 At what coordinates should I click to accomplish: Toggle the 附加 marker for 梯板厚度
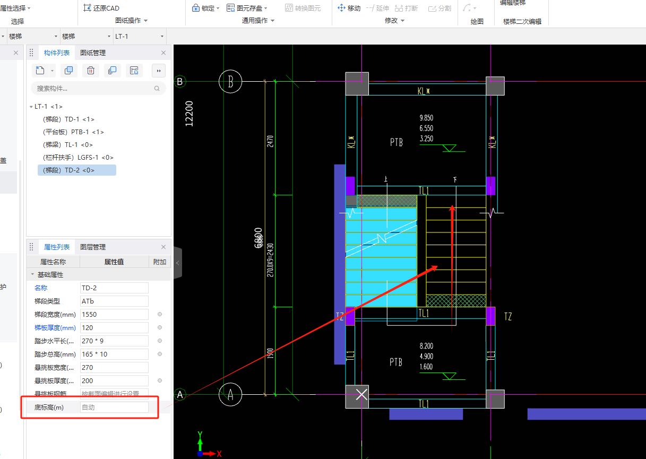point(160,327)
